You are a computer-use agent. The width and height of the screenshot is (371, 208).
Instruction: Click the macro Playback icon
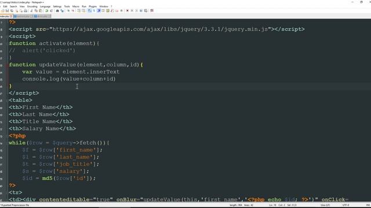pyautogui.click(x=137, y=10)
